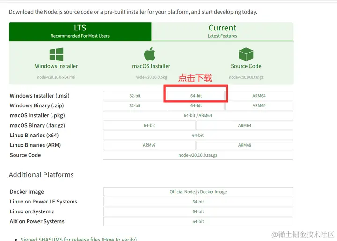Click node-v20.10.0.tar.gz under the cube icon
337x241 pixels.
pos(246,77)
